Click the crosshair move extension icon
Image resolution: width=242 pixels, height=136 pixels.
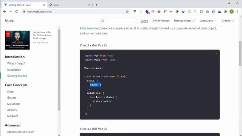pos(171,11)
